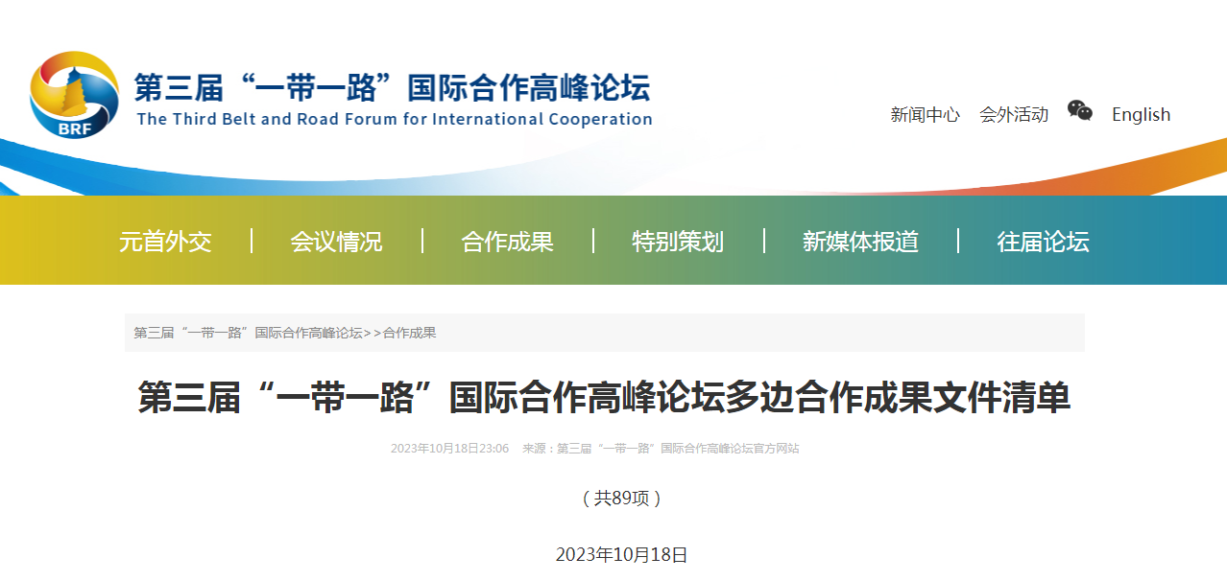Screen dimensions: 1227x581
Task: Go to 会外活动 side events page
Action: point(1014,115)
